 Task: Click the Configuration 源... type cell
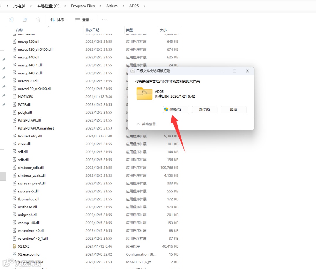(141, 254)
